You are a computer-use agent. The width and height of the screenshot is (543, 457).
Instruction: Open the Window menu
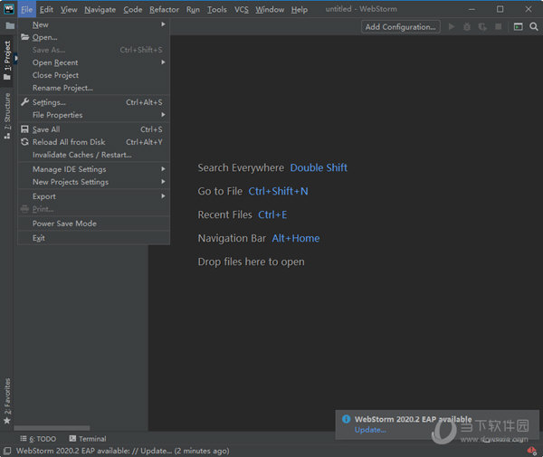pyautogui.click(x=270, y=9)
